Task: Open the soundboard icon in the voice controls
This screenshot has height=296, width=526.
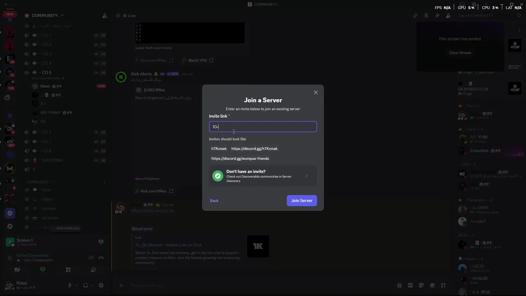Action: [x=94, y=270]
